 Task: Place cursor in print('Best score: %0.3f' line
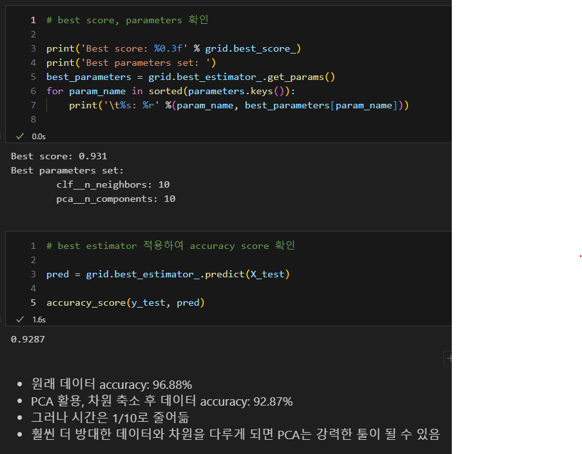point(173,48)
